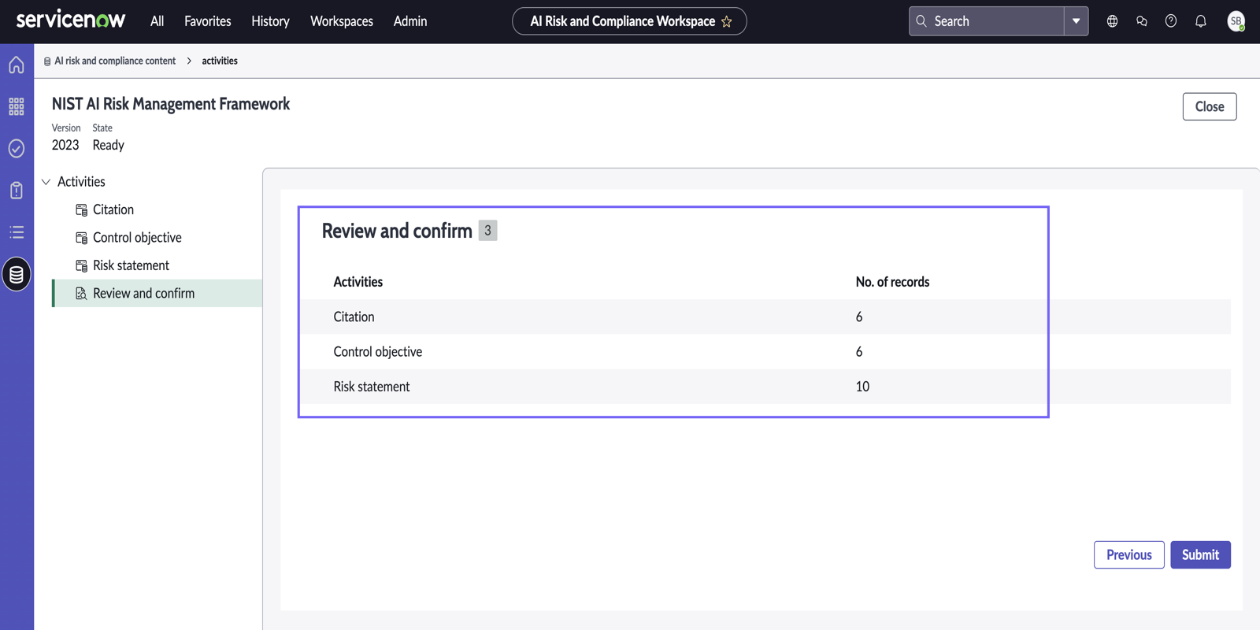
Task: Click the AI Risk and Compliance Workspace pill
Action: pos(629,21)
